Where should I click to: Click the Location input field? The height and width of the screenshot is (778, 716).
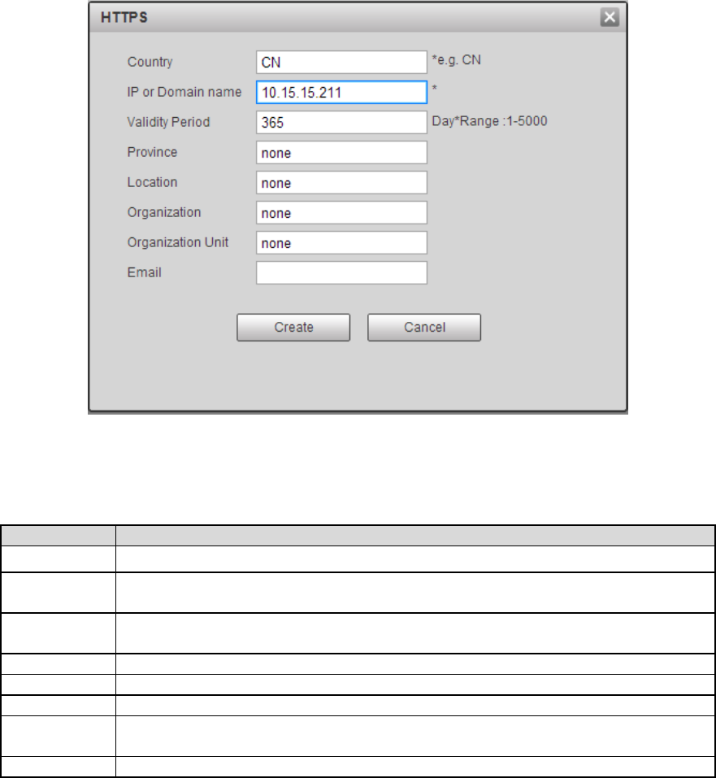tap(341, 183)
